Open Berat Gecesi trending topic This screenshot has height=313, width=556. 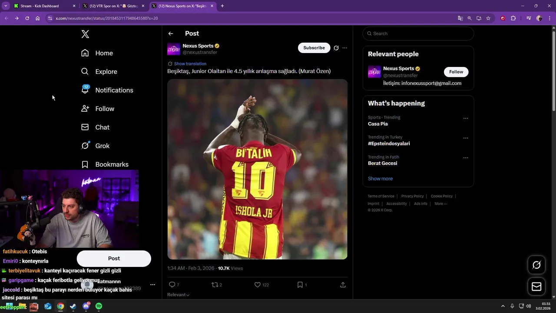click(x=382, y=163)
